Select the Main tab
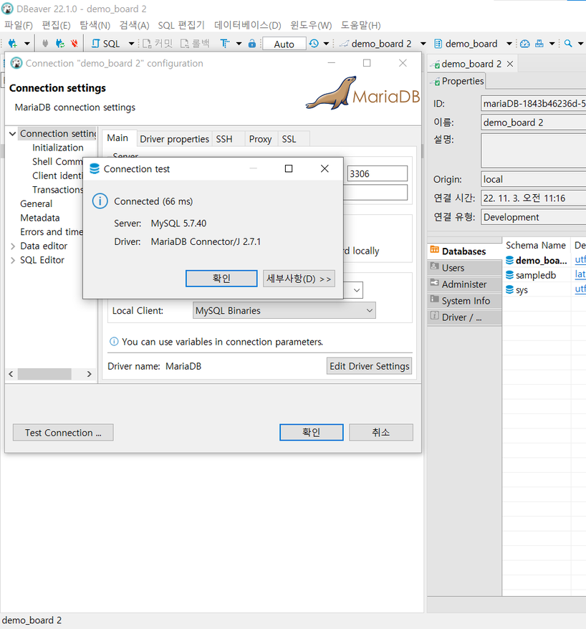 (117, 138)
